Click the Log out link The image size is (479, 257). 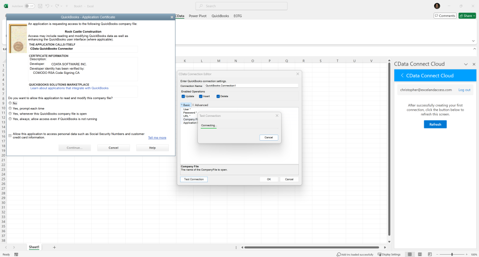coord(464,90)
